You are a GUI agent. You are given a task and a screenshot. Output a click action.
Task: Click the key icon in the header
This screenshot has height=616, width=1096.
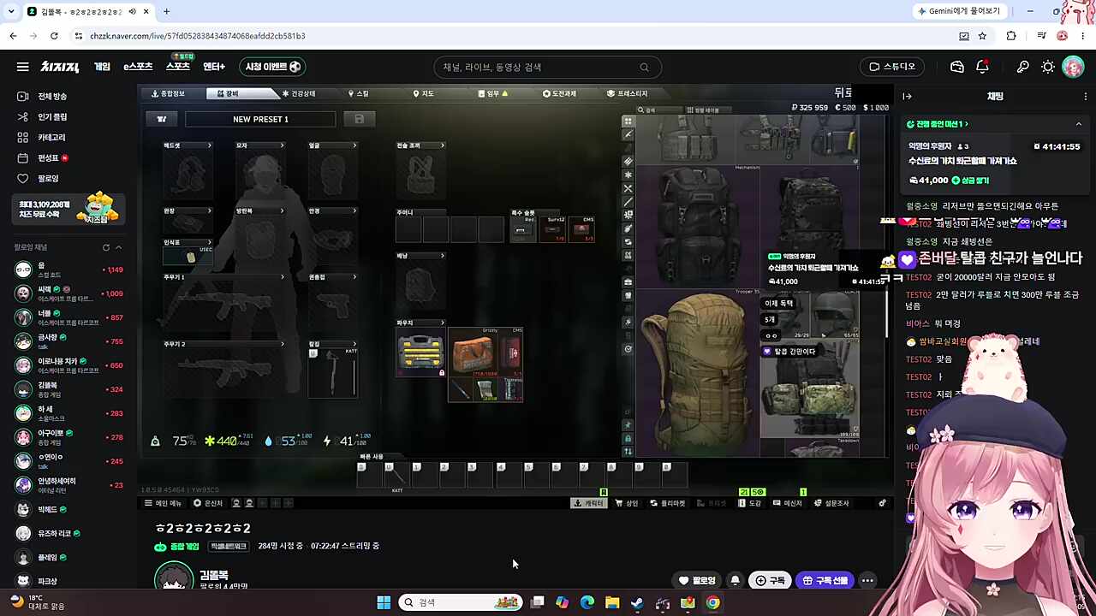click(x=1022, y=67)
